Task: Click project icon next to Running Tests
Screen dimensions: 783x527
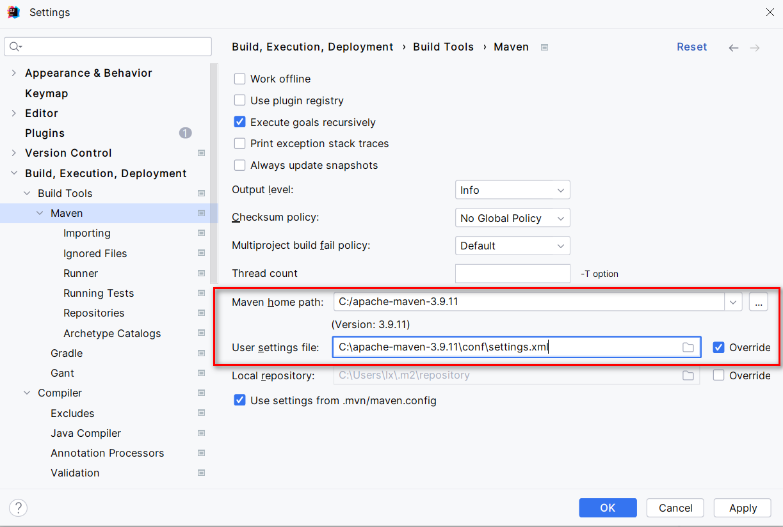Action: click(x=202, y=293)
